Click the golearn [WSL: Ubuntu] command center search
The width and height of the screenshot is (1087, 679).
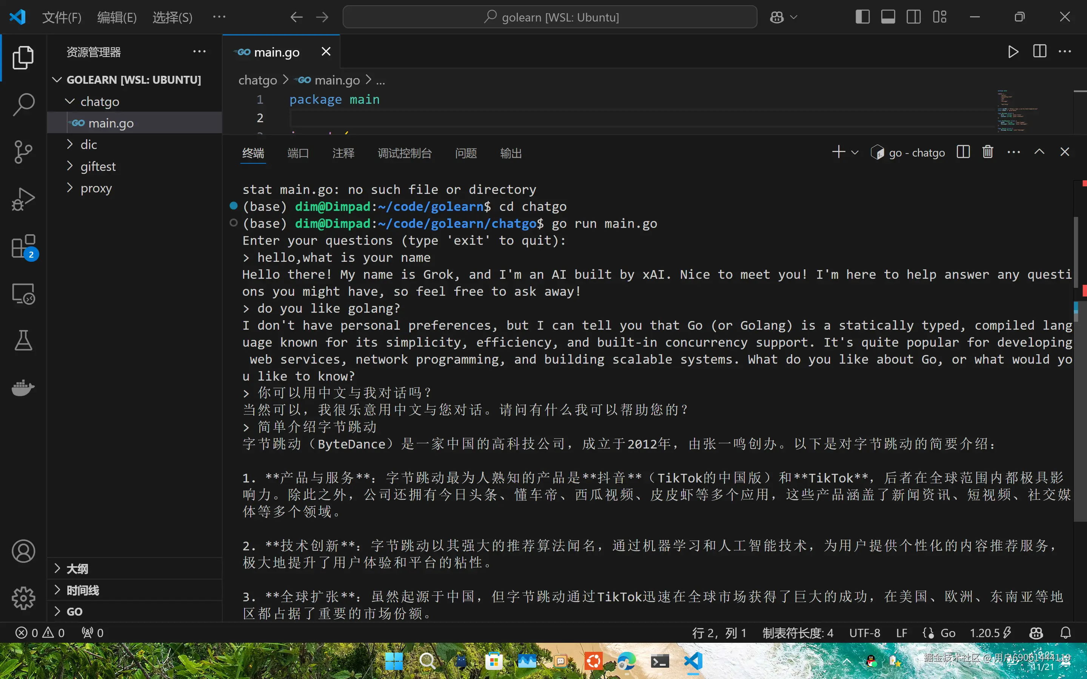[x=550, y=17]
